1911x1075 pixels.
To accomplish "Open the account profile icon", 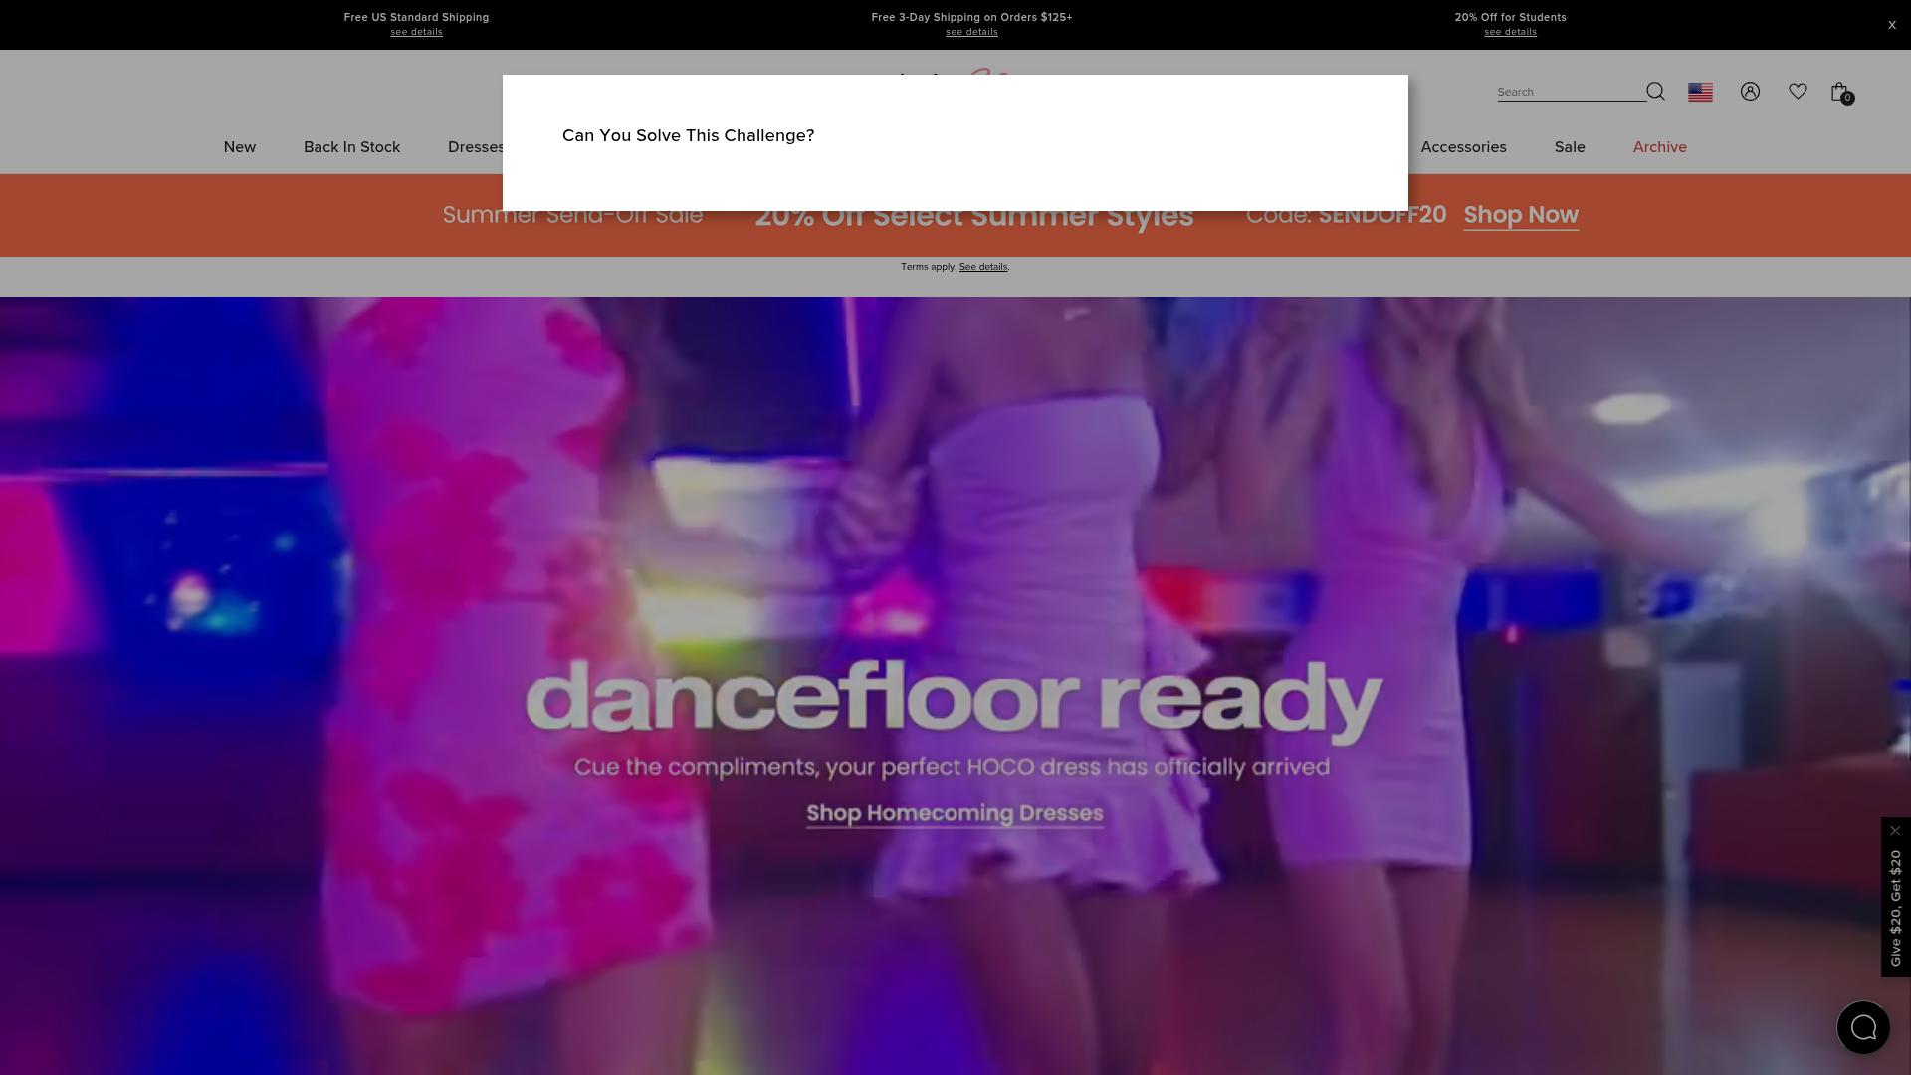I will [x=1750, y=92].
